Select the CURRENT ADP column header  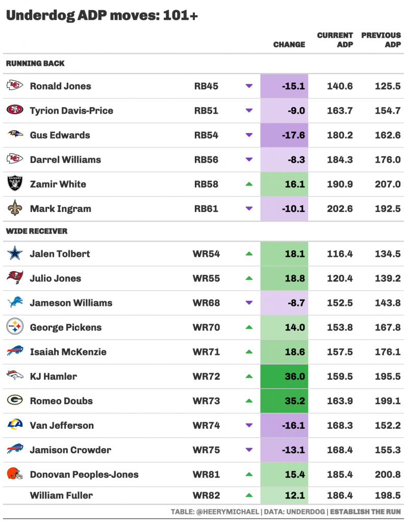(335, 40)
